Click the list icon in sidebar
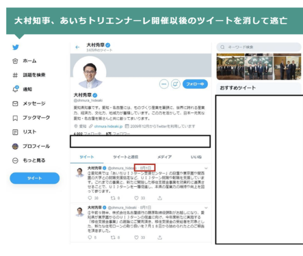 point(15,132)
